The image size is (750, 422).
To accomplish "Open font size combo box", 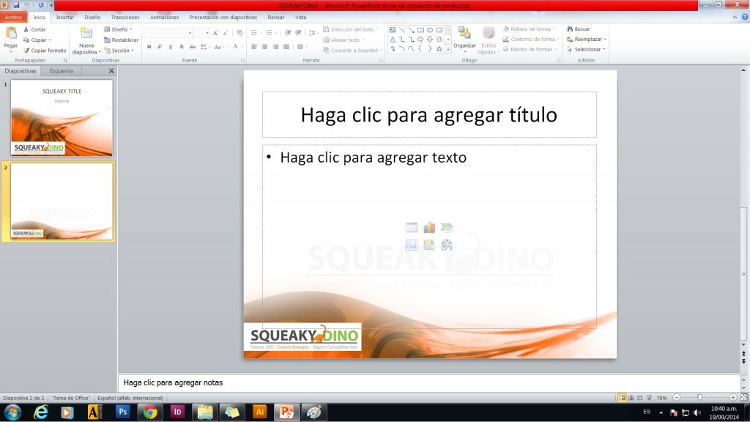I will 201,33.
